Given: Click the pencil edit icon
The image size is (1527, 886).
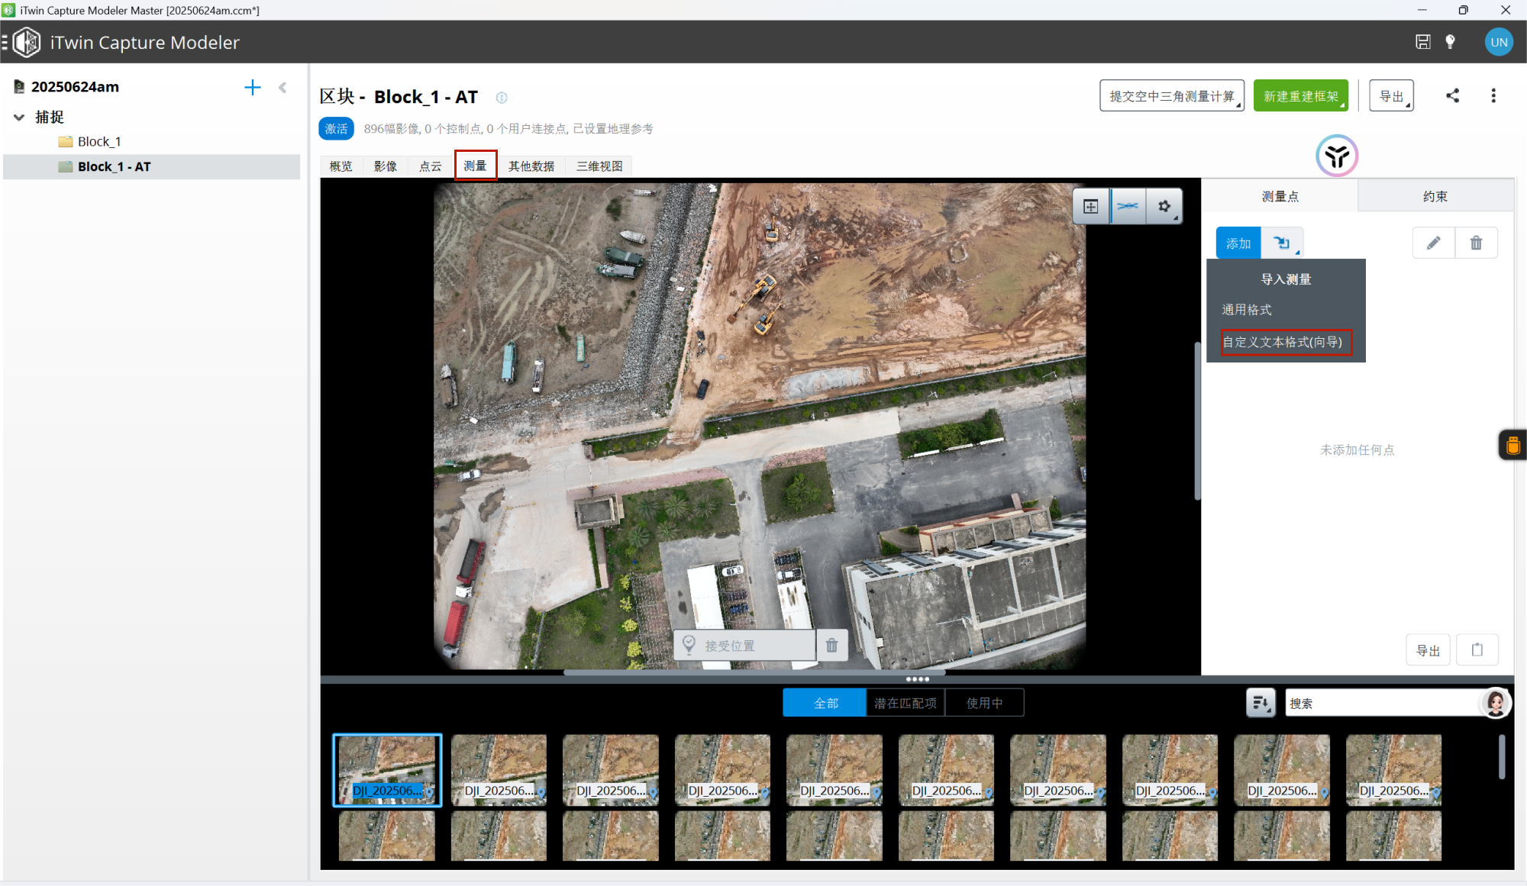Looking at the screenshot, I should (1433, 243).
